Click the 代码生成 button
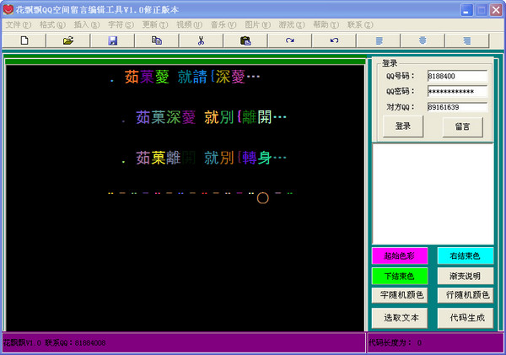 tap(466, 318)
